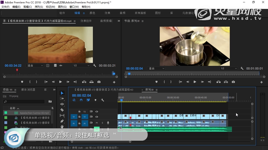Mute audio track A1
The height and width of the screenshot is (150, 268).
tap(97, 123)
